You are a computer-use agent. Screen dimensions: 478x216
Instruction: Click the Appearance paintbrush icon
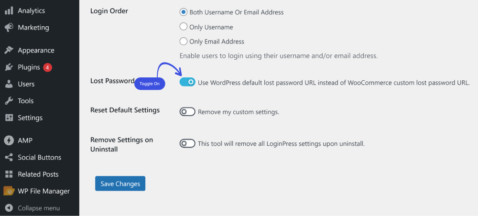[x=9, y=50]
